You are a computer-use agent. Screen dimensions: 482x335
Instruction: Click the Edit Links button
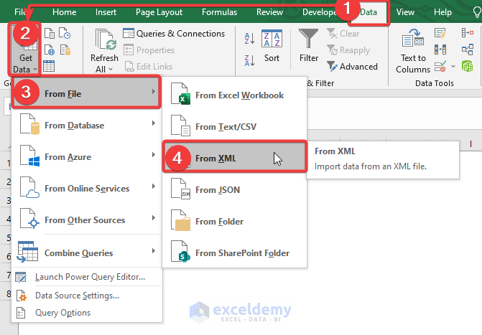pos(149,66)
